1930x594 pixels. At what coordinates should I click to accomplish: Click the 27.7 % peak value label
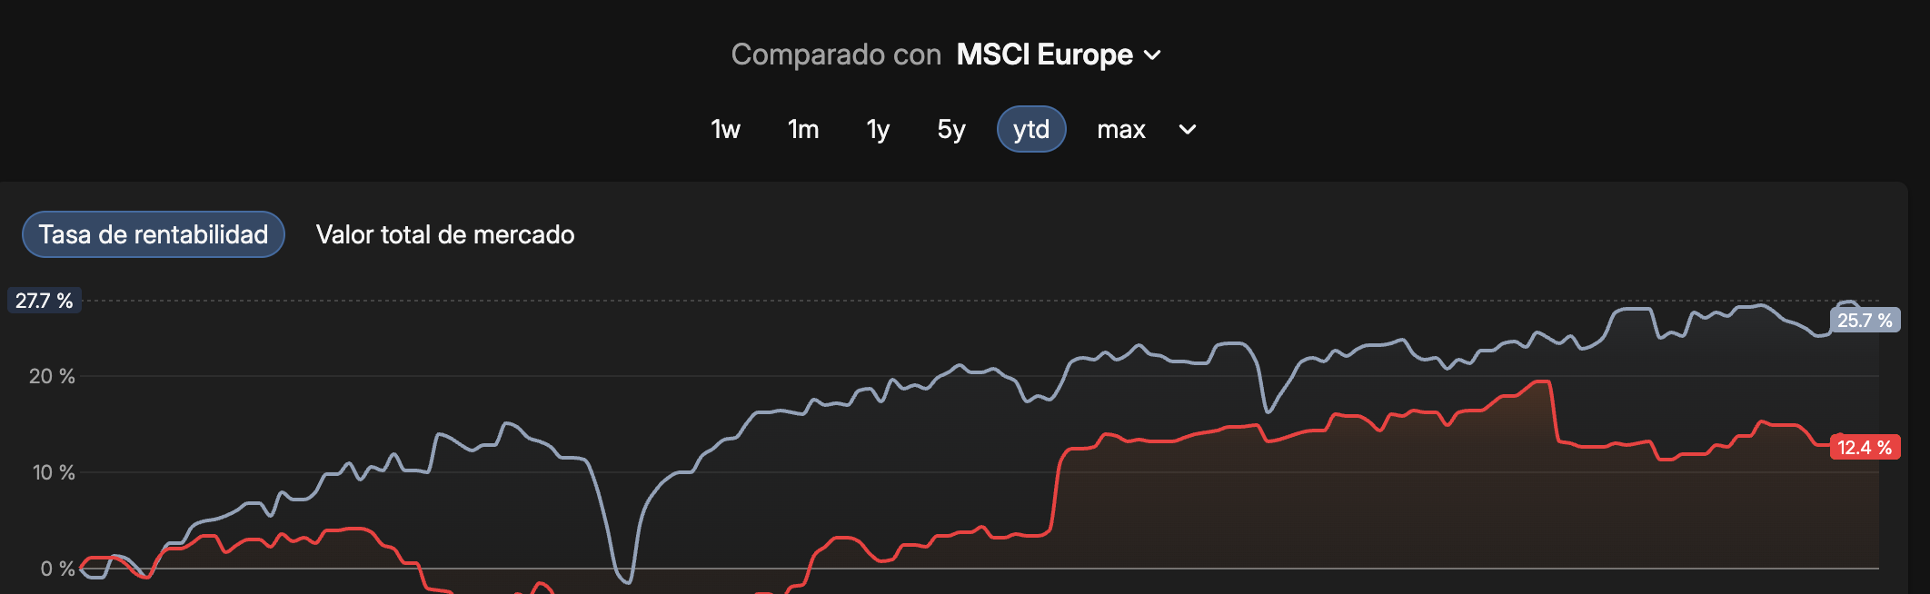click(45, 301)
